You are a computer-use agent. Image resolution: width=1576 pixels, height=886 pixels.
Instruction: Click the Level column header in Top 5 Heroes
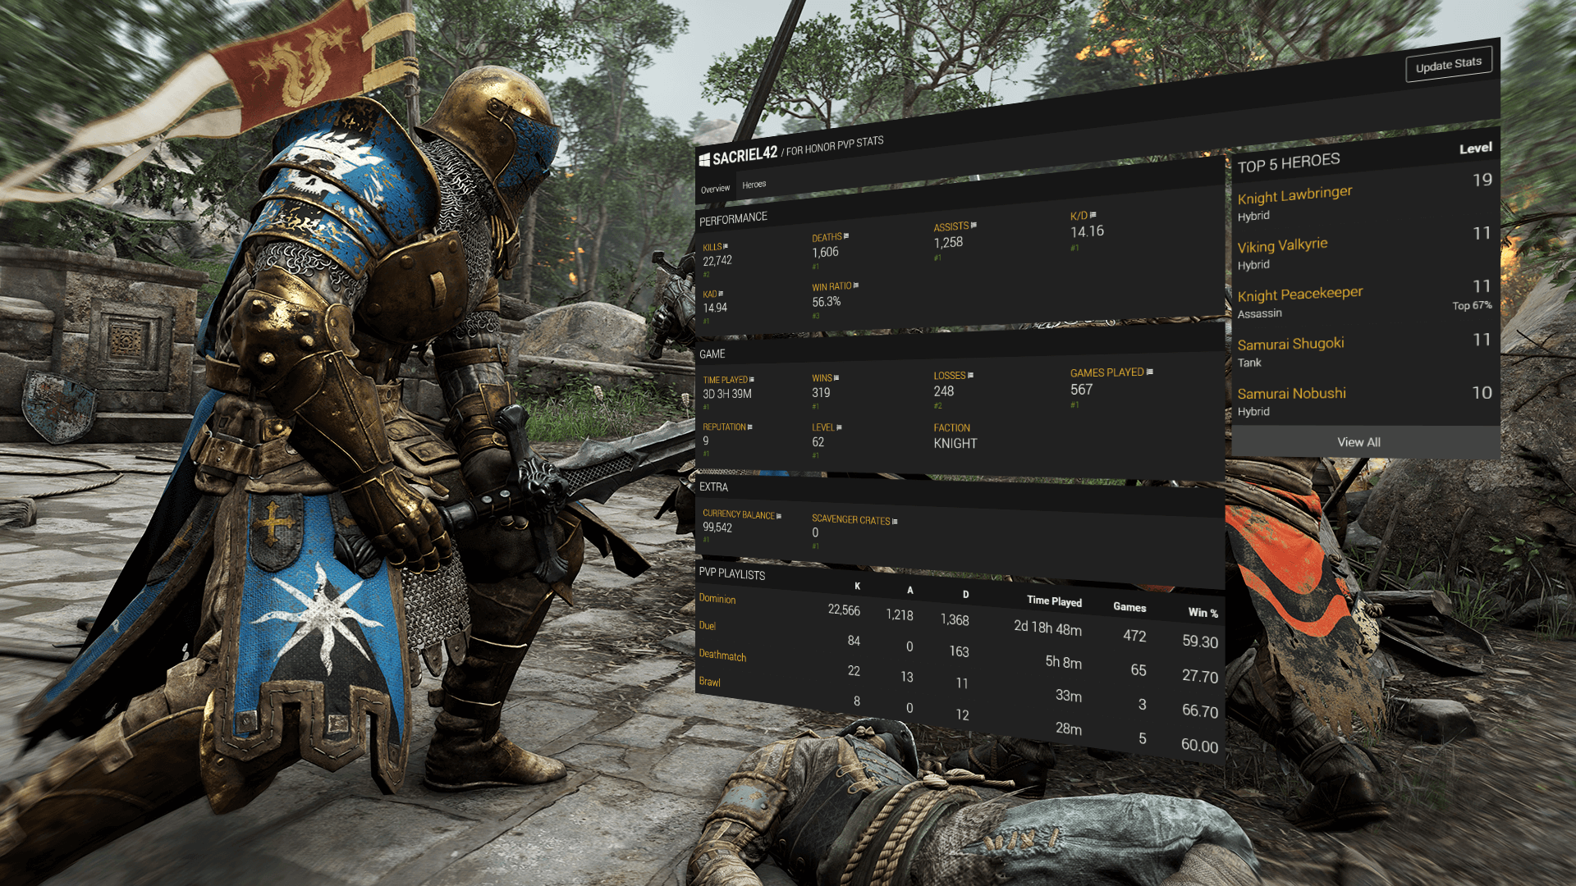coord(1475,148)
